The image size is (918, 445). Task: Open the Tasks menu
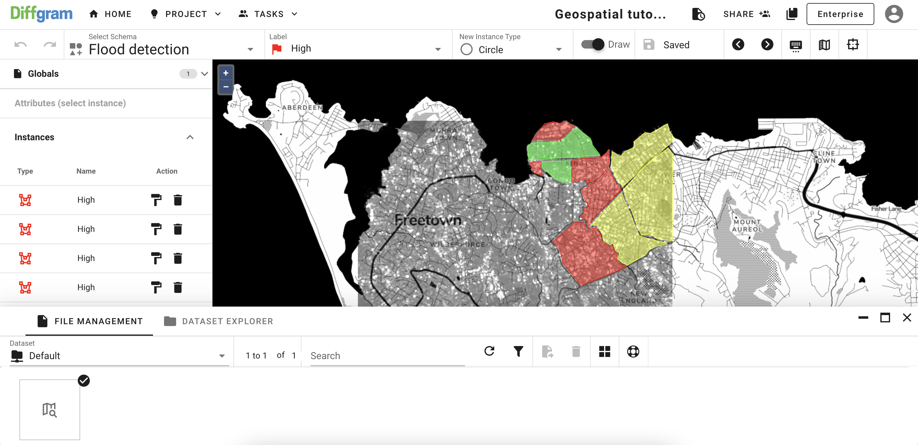[268, 14]
